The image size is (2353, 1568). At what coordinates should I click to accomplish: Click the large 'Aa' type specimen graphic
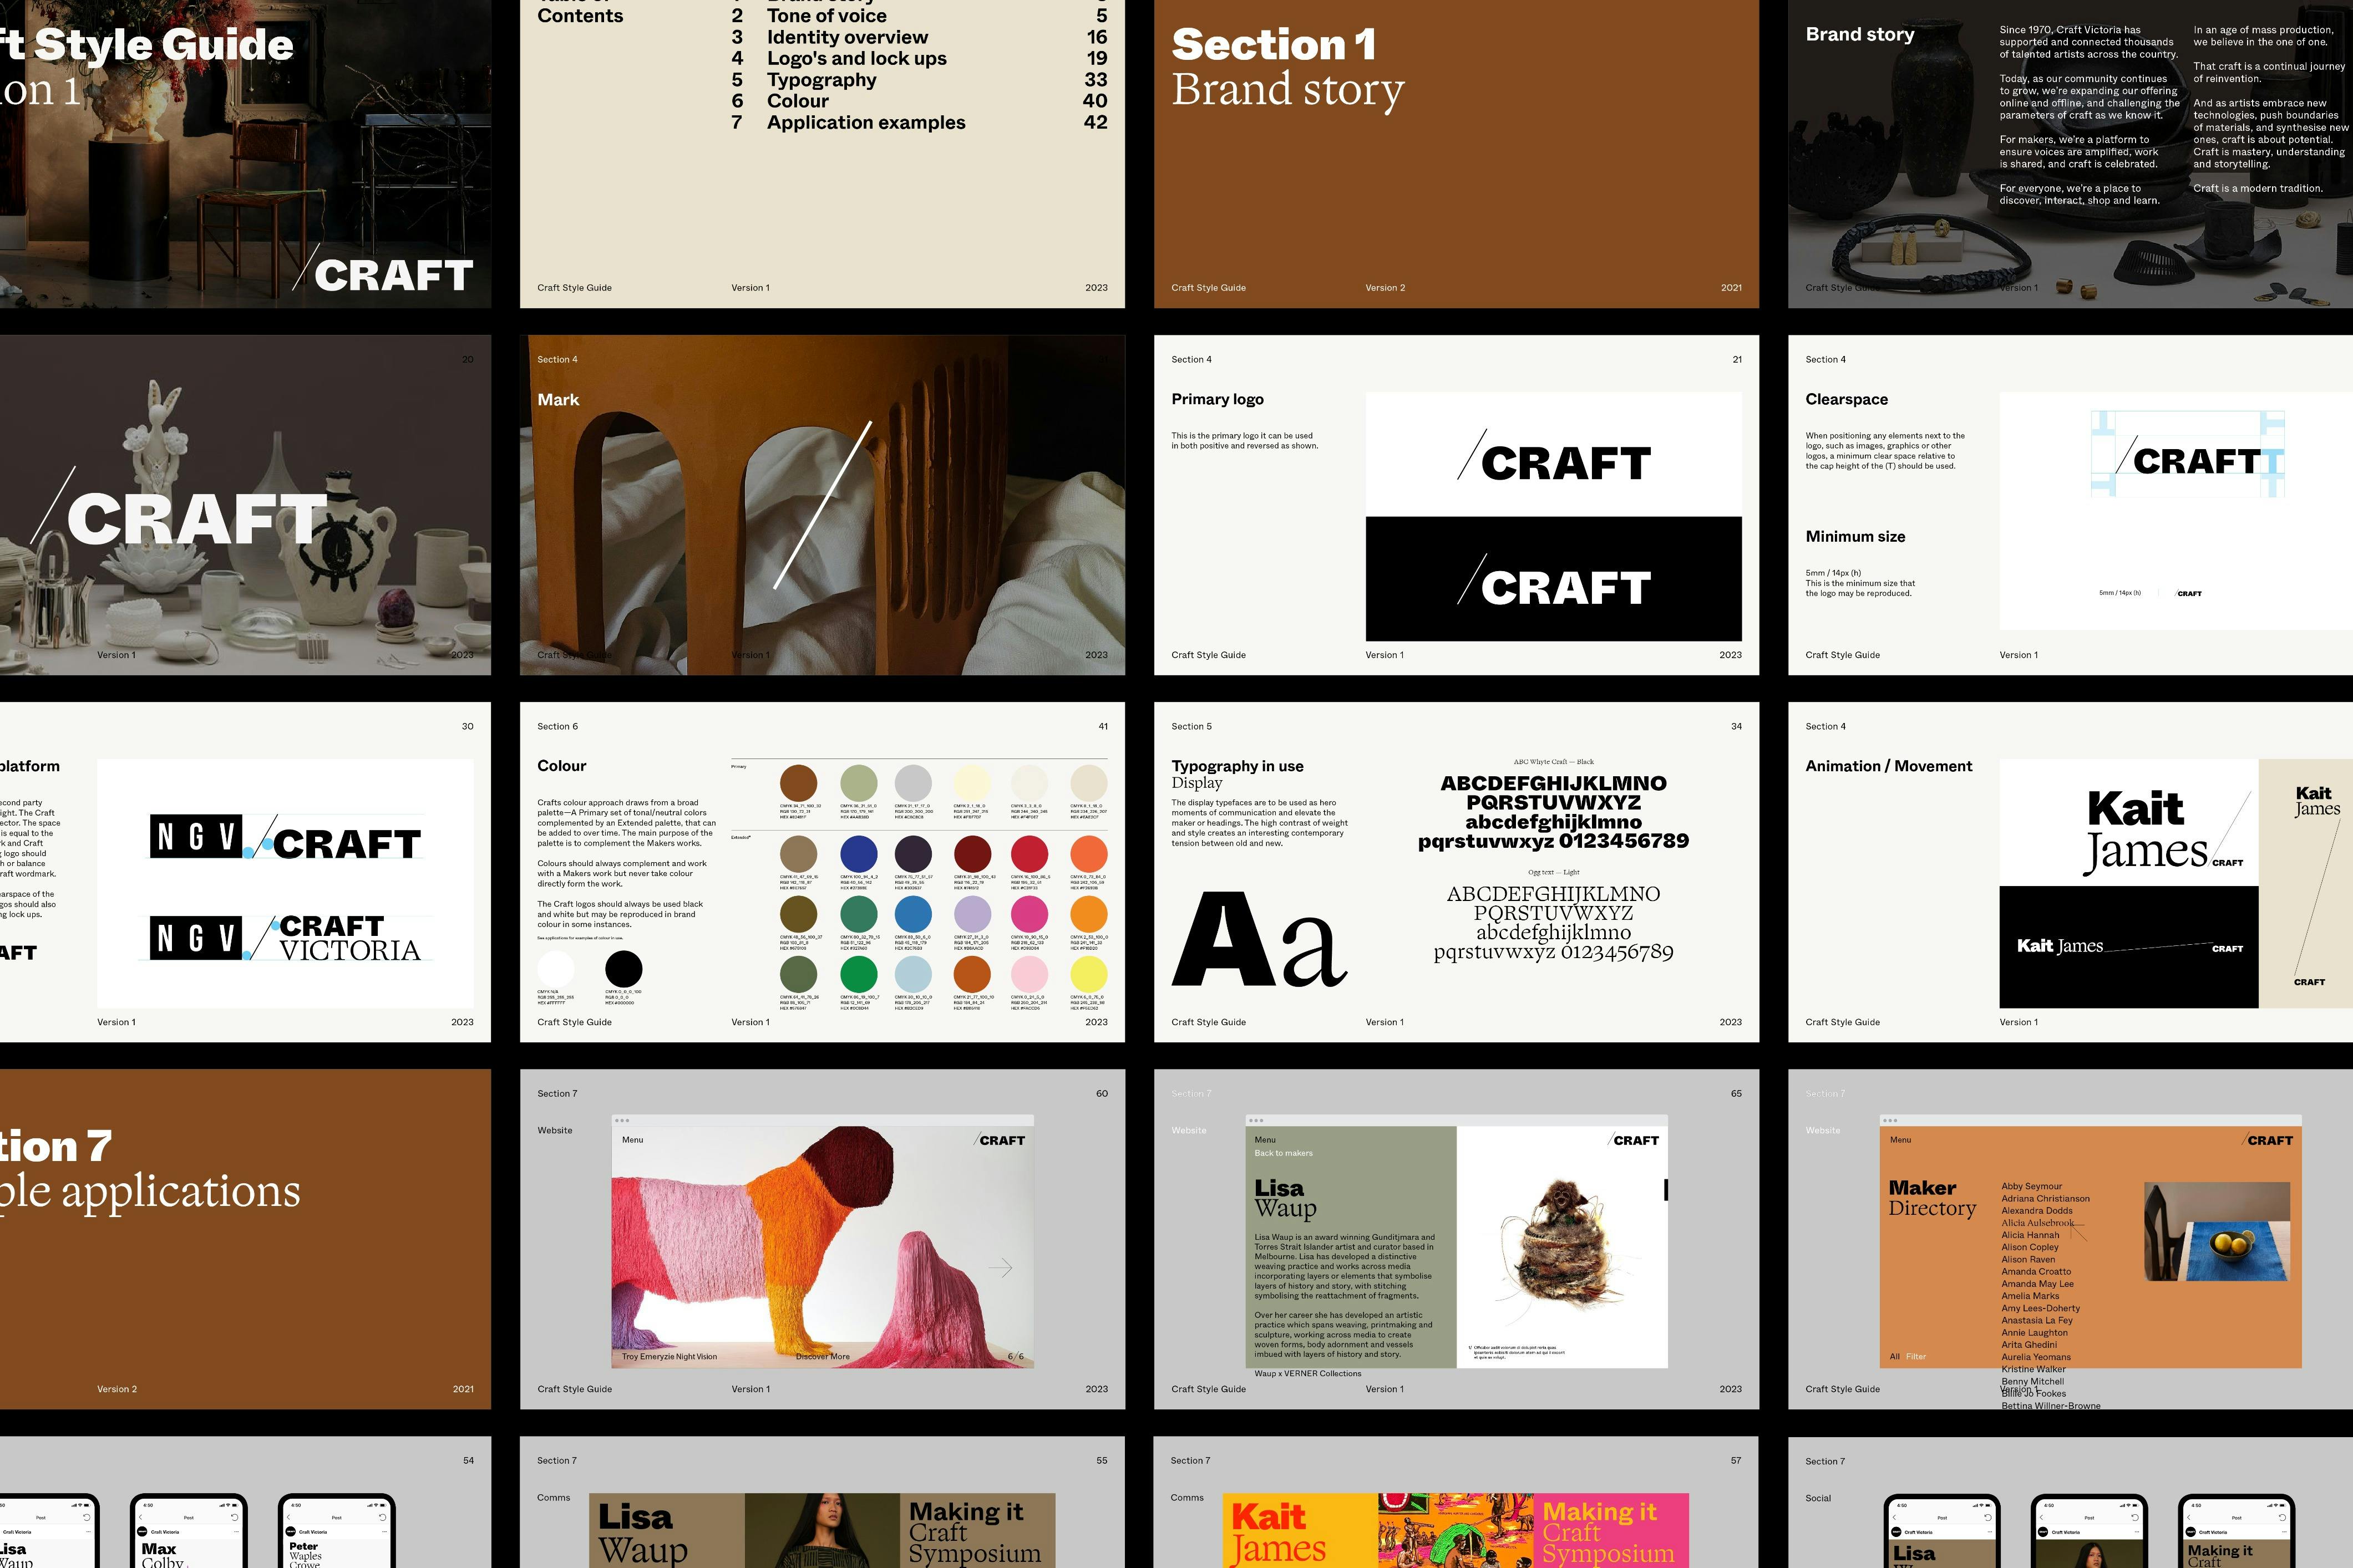(1259, 940)
